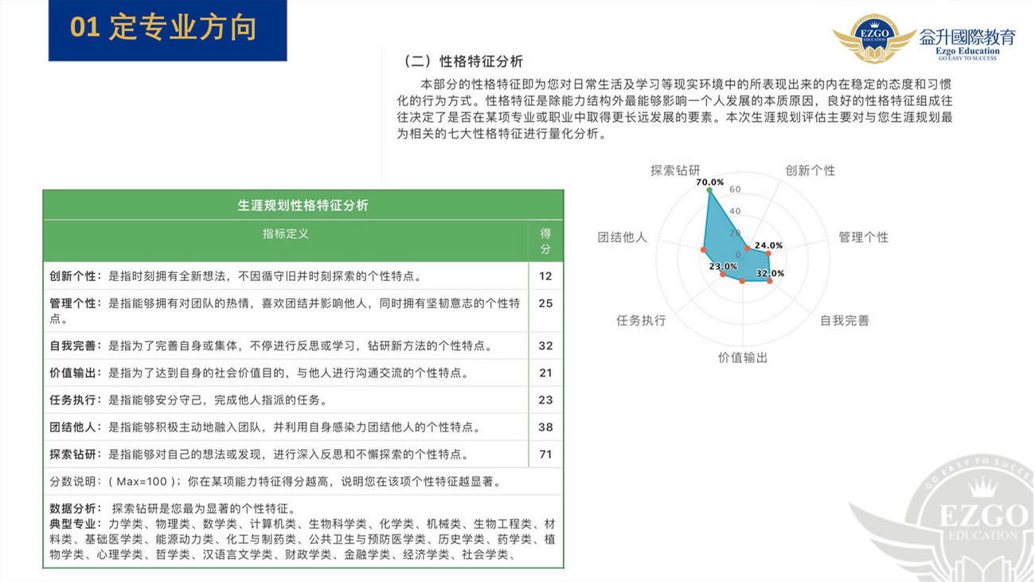Image resolution: width=1035 pixels, height=582 pixels.
Task: Click the green 70.0% radar data point
Action: 709,190
